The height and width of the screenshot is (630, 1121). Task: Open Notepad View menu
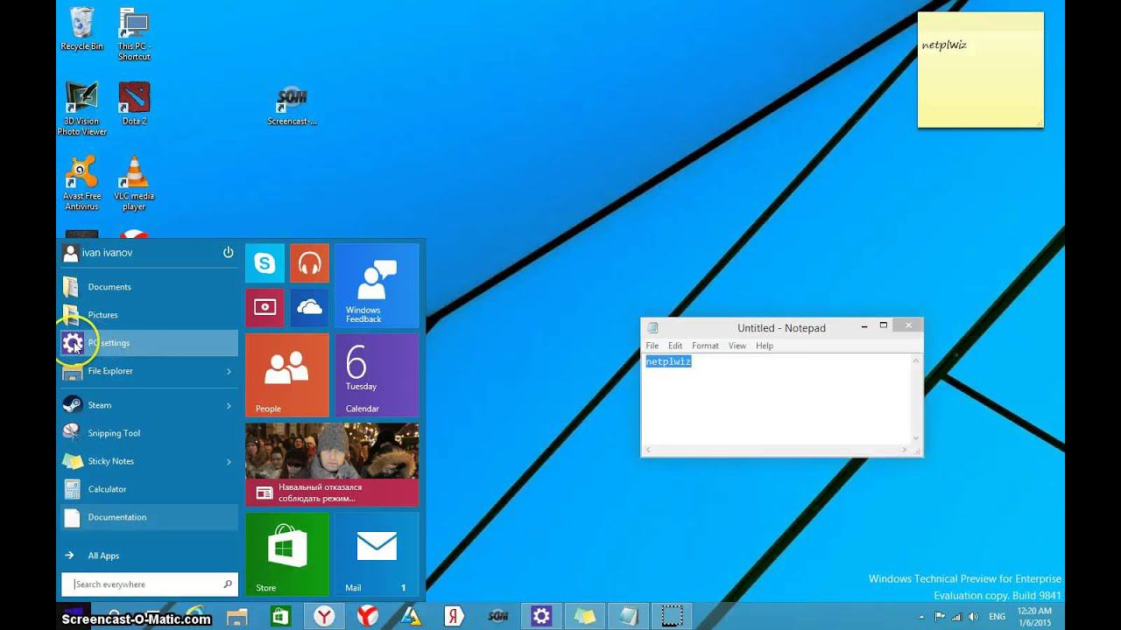[737, 346]
